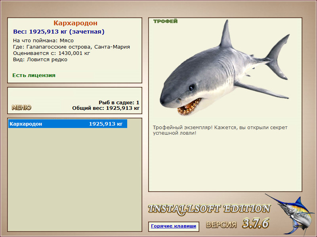The width and height of the screenshot is (317, 237).
Task: Open the МЕНЮ button
Action: (x=21, y=107)
